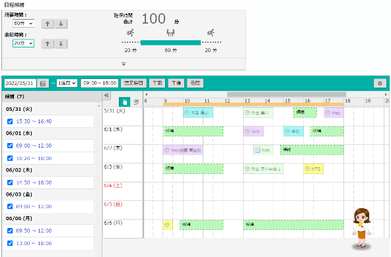This screenshot has width=391, height=257.
Task: Open the 所要時間 60分 dropdown
Action: pos(23,23)
